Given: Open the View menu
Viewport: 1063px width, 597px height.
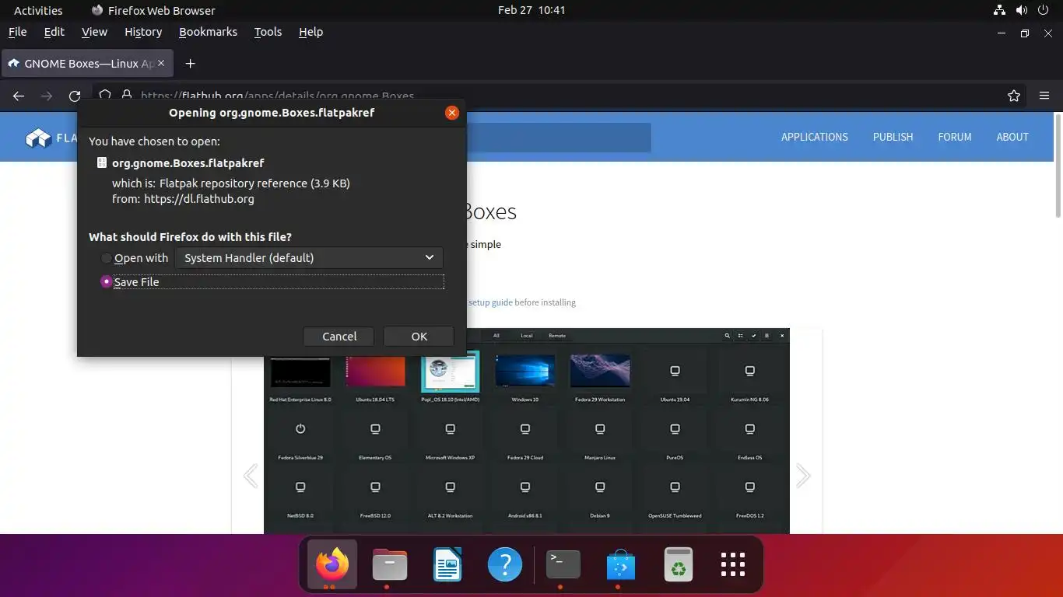Looking at the screenshot, I should 94,32.
